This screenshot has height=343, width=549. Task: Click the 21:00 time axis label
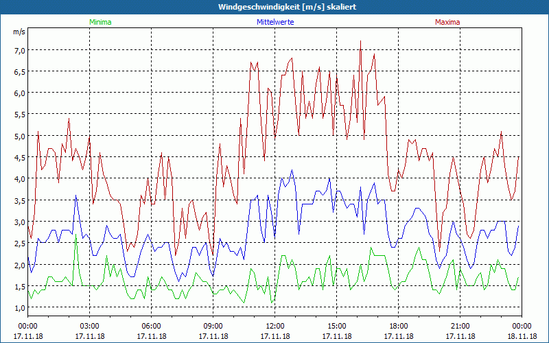click(460, 327)
